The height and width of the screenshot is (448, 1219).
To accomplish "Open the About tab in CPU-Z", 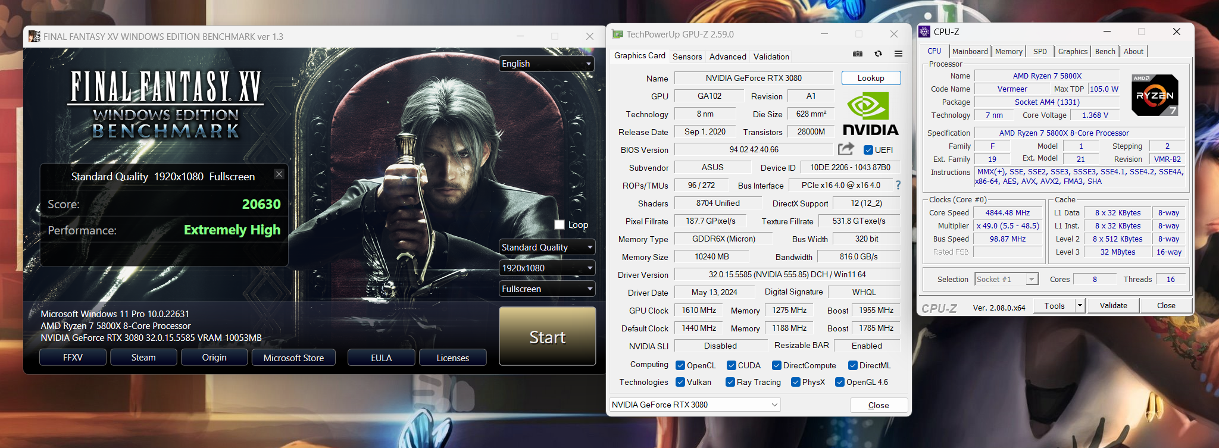I will (1133, 52).
